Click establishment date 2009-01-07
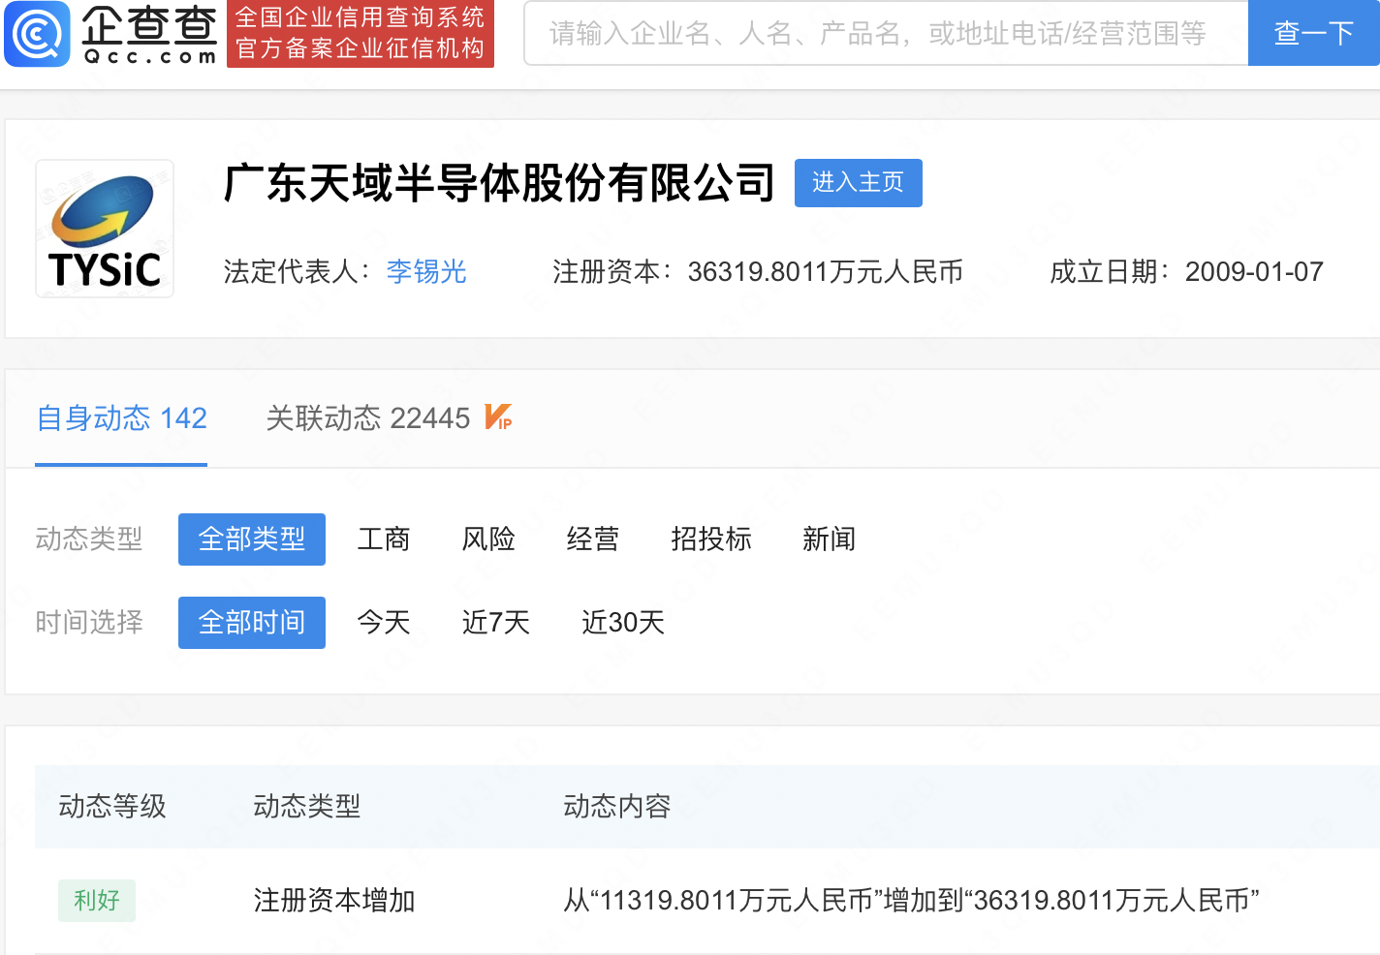The image size is (1380, 955). 1254,272
